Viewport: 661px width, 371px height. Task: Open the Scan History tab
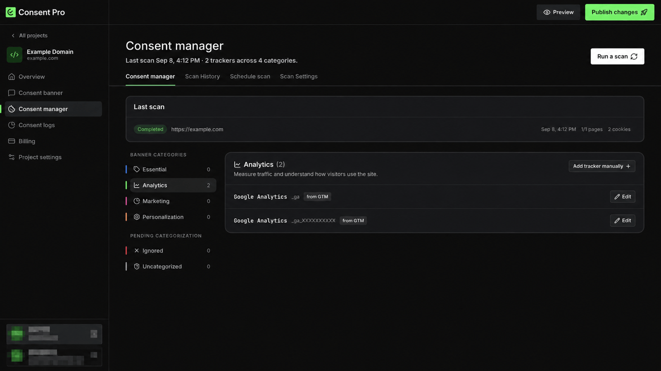click(202, 76)
